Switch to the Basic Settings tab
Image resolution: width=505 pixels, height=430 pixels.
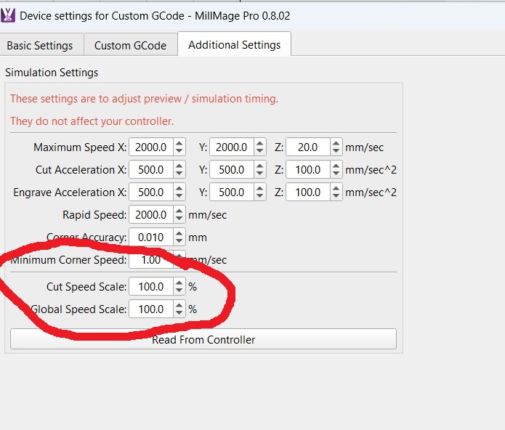pos(40,45)
